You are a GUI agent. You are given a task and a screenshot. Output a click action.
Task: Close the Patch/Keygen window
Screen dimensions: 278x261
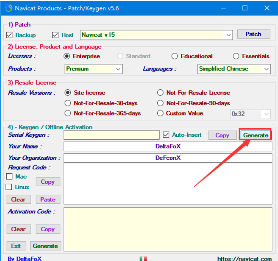click(267, 8)
